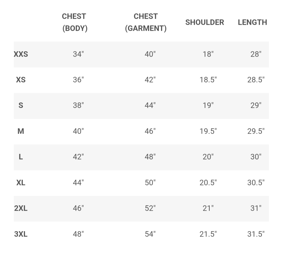Select the XS size label
The height and width of the screenshot is (258, 282).
click(x=21, y=80)
